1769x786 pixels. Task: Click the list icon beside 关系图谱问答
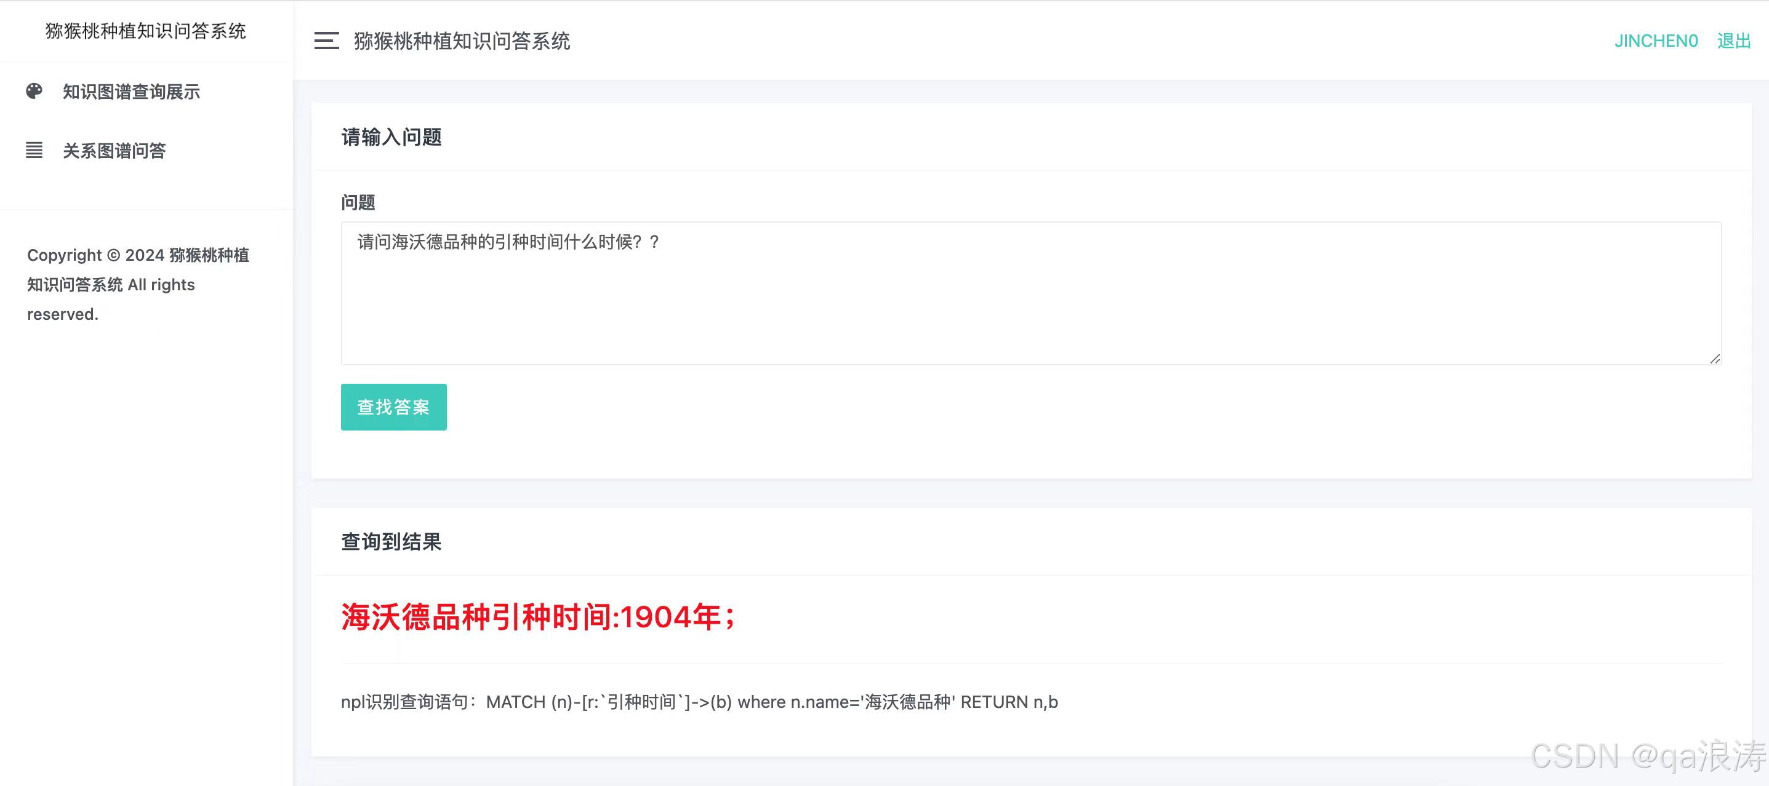(x=34, y=150)
